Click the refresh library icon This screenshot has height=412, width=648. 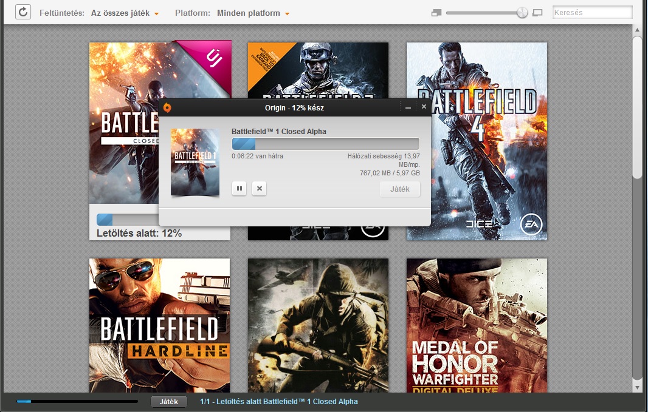coord(23,12)
